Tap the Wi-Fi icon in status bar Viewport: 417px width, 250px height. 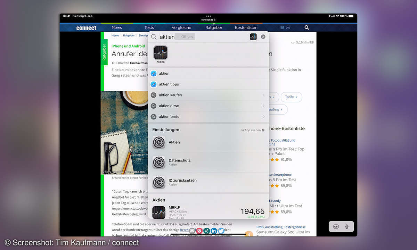(337, 16)
